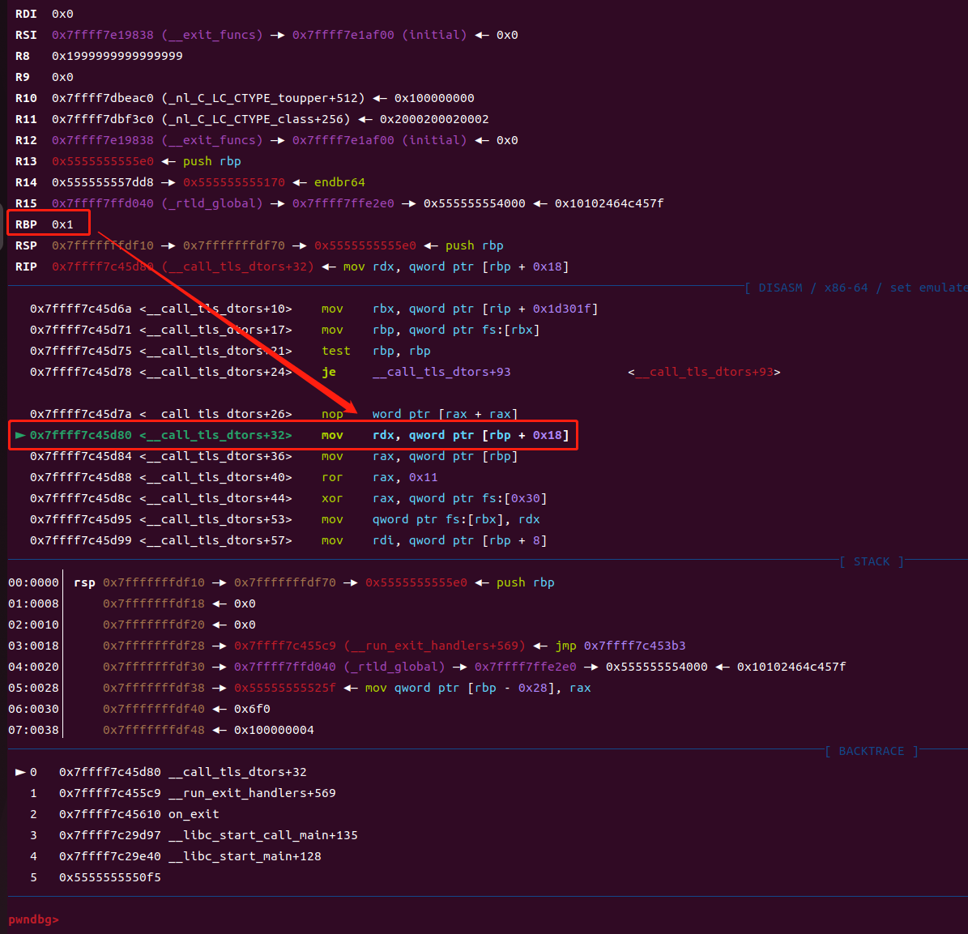Click R11 value _nl_C_LC_CTYPE_class+256

pos(256,119)
